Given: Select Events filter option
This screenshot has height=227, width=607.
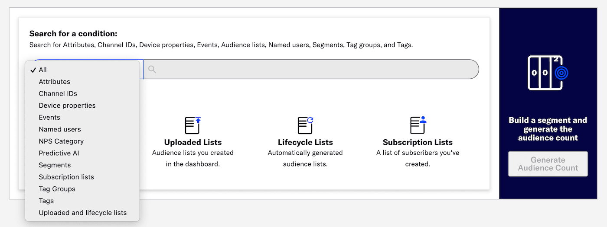Looking at the screenshot, I should tap(49, 118).
